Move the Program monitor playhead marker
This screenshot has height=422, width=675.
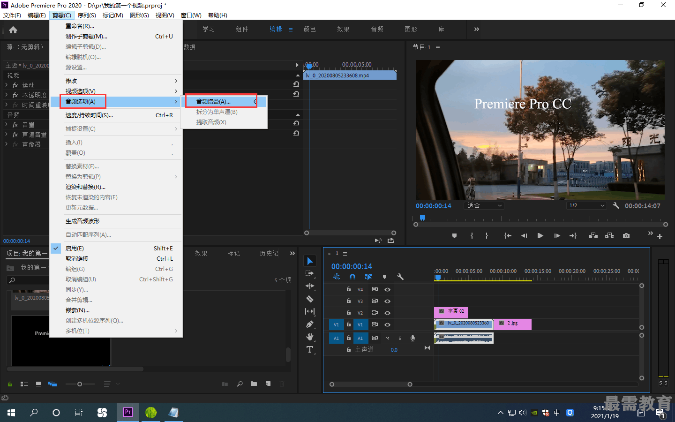pyautogui.click(x=422, y=218)
